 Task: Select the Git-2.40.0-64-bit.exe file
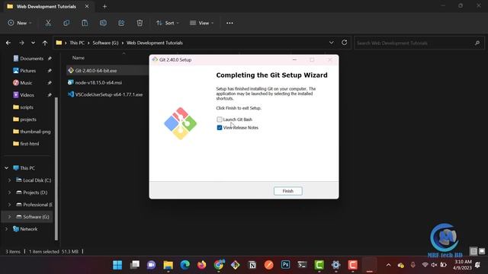(x=96, y=71)
